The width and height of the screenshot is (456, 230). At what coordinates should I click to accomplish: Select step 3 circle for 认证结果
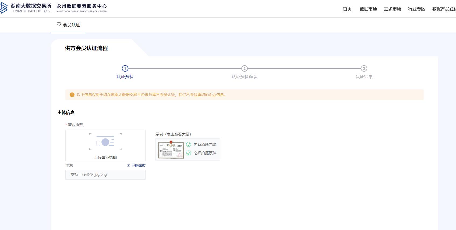coord(364,68)
